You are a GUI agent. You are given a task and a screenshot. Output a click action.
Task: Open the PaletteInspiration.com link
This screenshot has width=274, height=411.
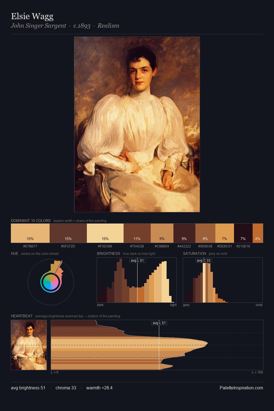tap(241, 388)
